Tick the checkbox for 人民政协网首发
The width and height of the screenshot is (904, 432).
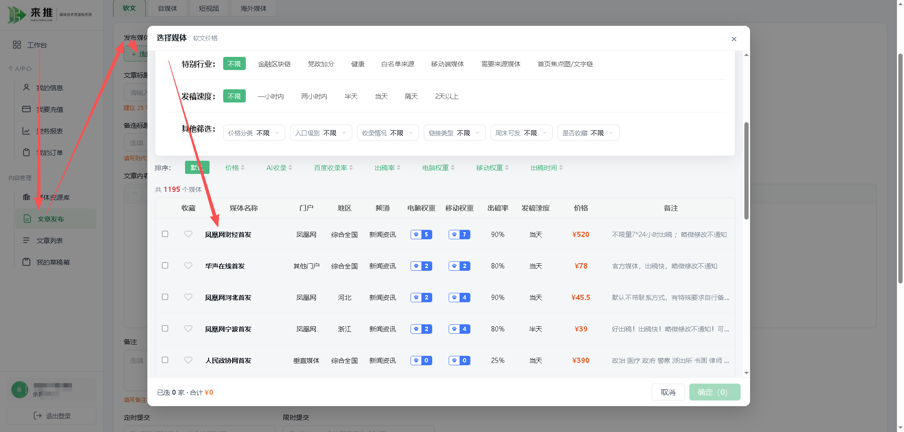pyautogui.click(x=165, y=360)
